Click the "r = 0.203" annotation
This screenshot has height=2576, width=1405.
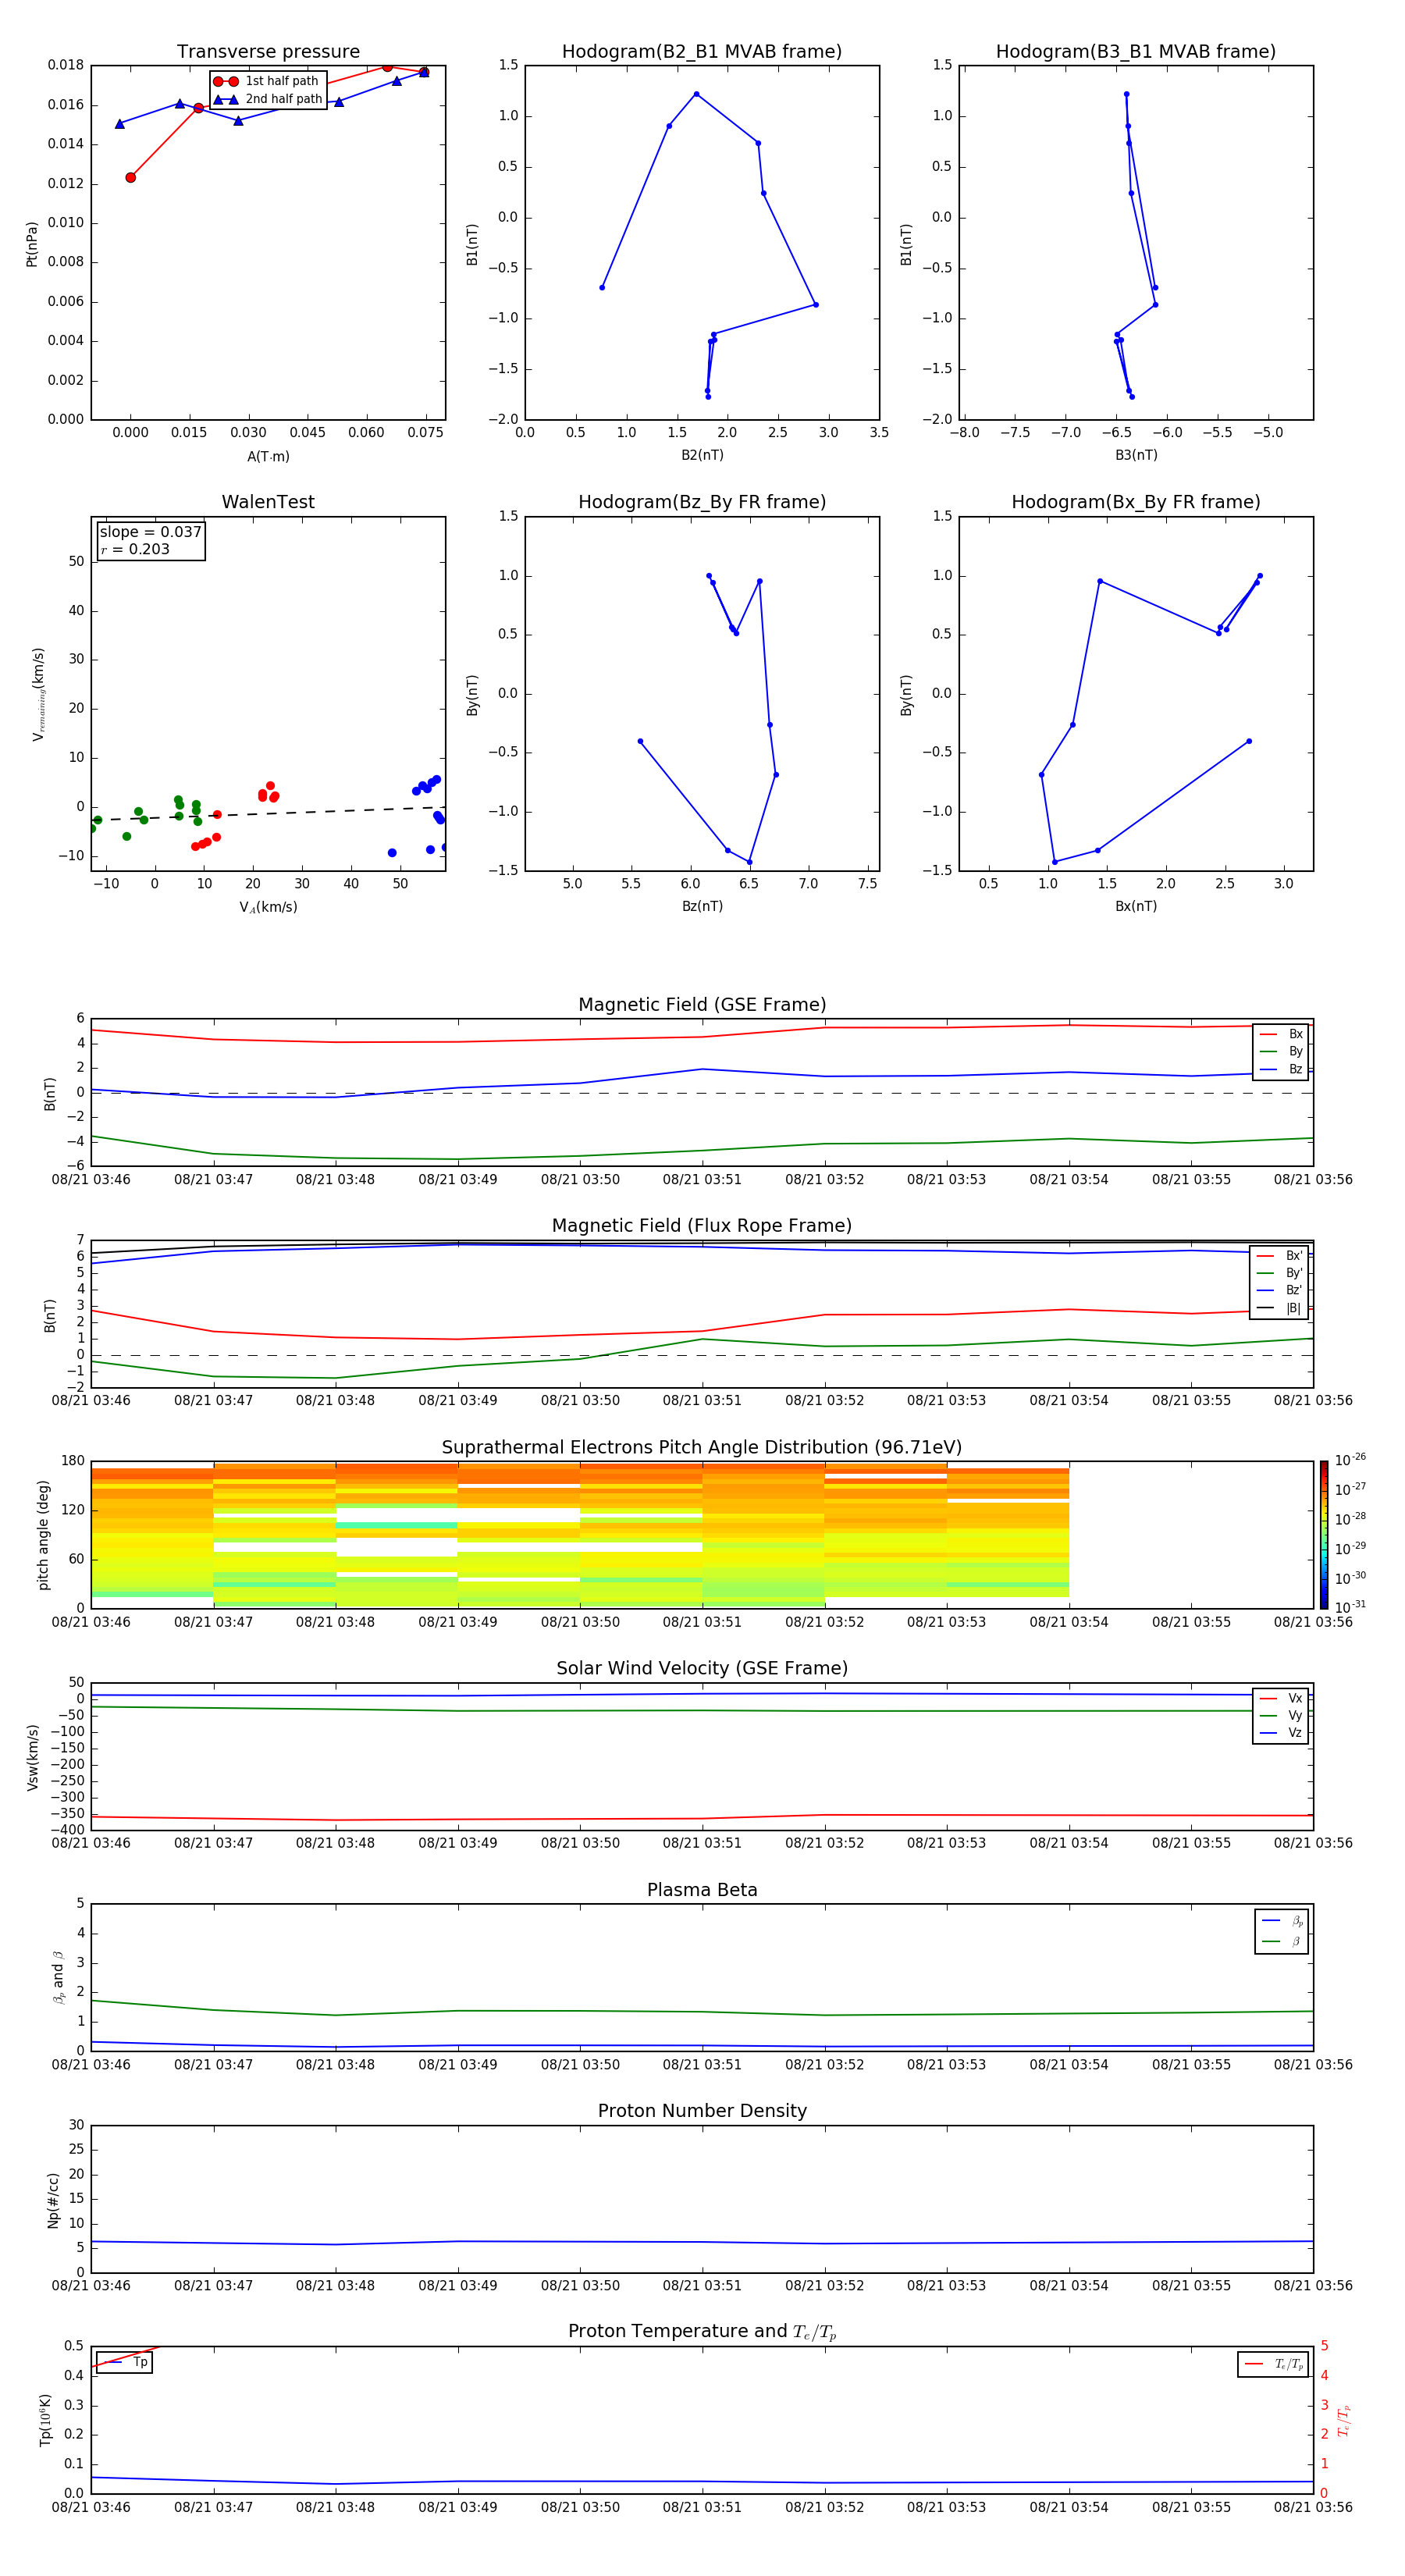pyautogui.click(x=135, y=549)
